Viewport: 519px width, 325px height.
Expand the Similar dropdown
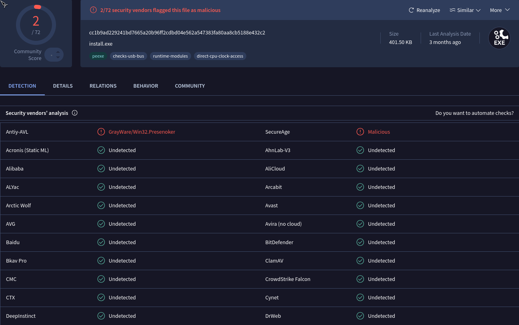465,10
